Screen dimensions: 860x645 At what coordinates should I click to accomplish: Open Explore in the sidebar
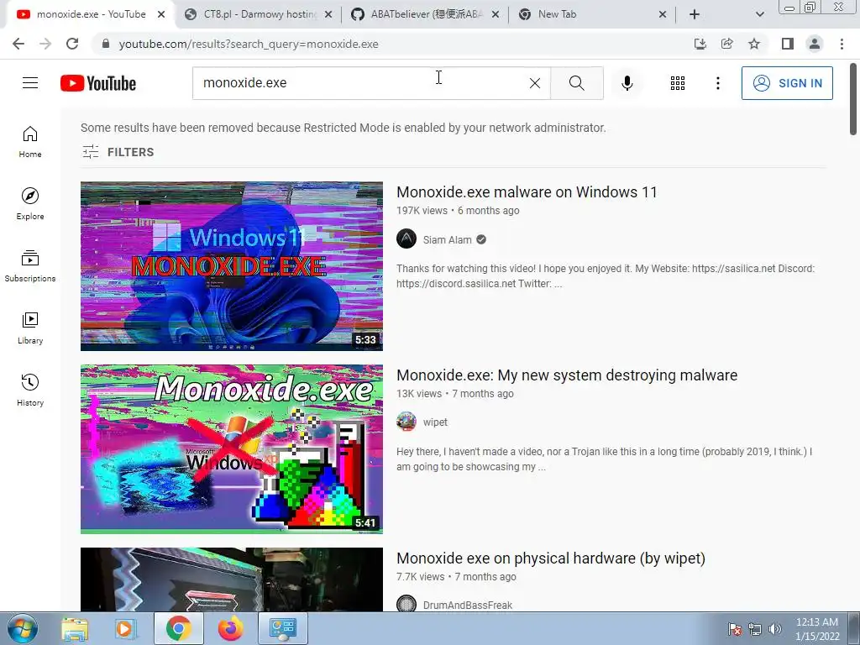pos(30,204)
